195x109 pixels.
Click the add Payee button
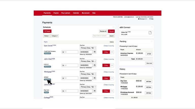pos(47,31)
